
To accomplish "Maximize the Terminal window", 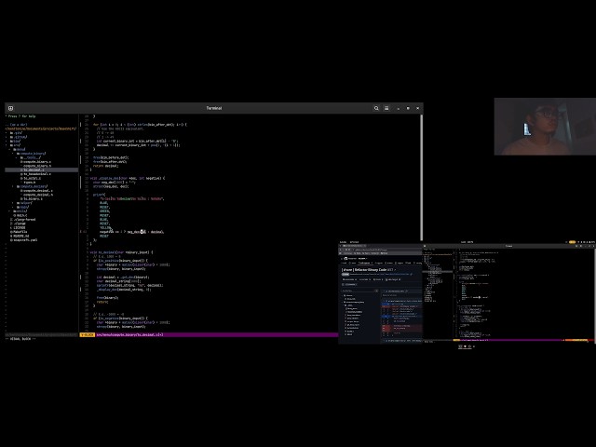I will pyautogui.click(x=408, y=108).
